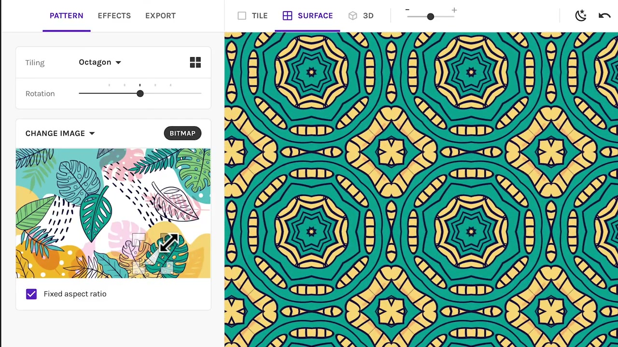
Task: Toggle dark mode moon icon
Action: (580, 15)
